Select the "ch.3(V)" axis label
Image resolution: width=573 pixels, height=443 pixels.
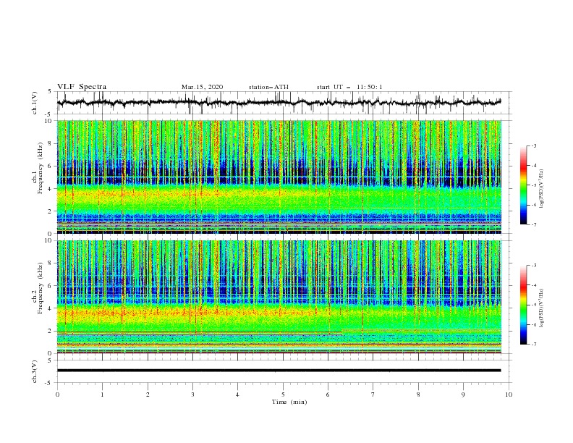pos(35,371)
